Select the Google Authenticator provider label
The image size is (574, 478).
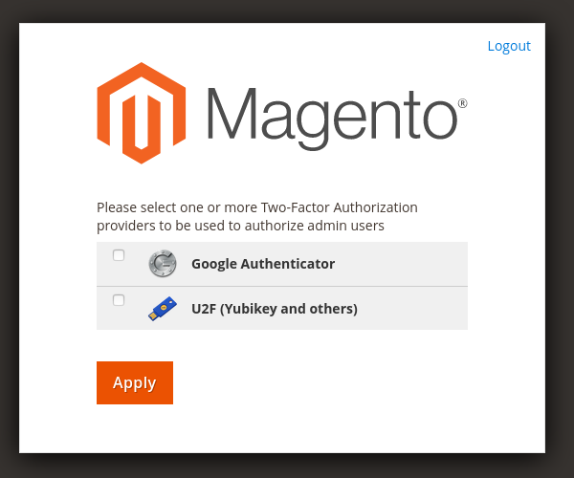coord(263,264)
